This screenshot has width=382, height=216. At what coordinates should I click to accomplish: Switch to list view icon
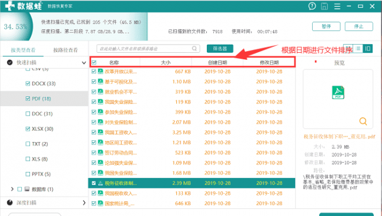(358, 49)
